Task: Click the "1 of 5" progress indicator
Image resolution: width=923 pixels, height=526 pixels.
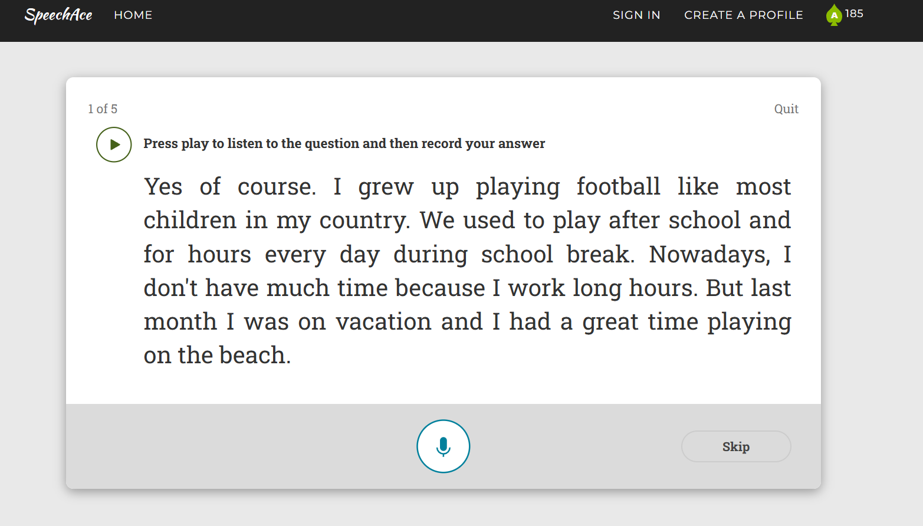Action: [x=103, y=109]
